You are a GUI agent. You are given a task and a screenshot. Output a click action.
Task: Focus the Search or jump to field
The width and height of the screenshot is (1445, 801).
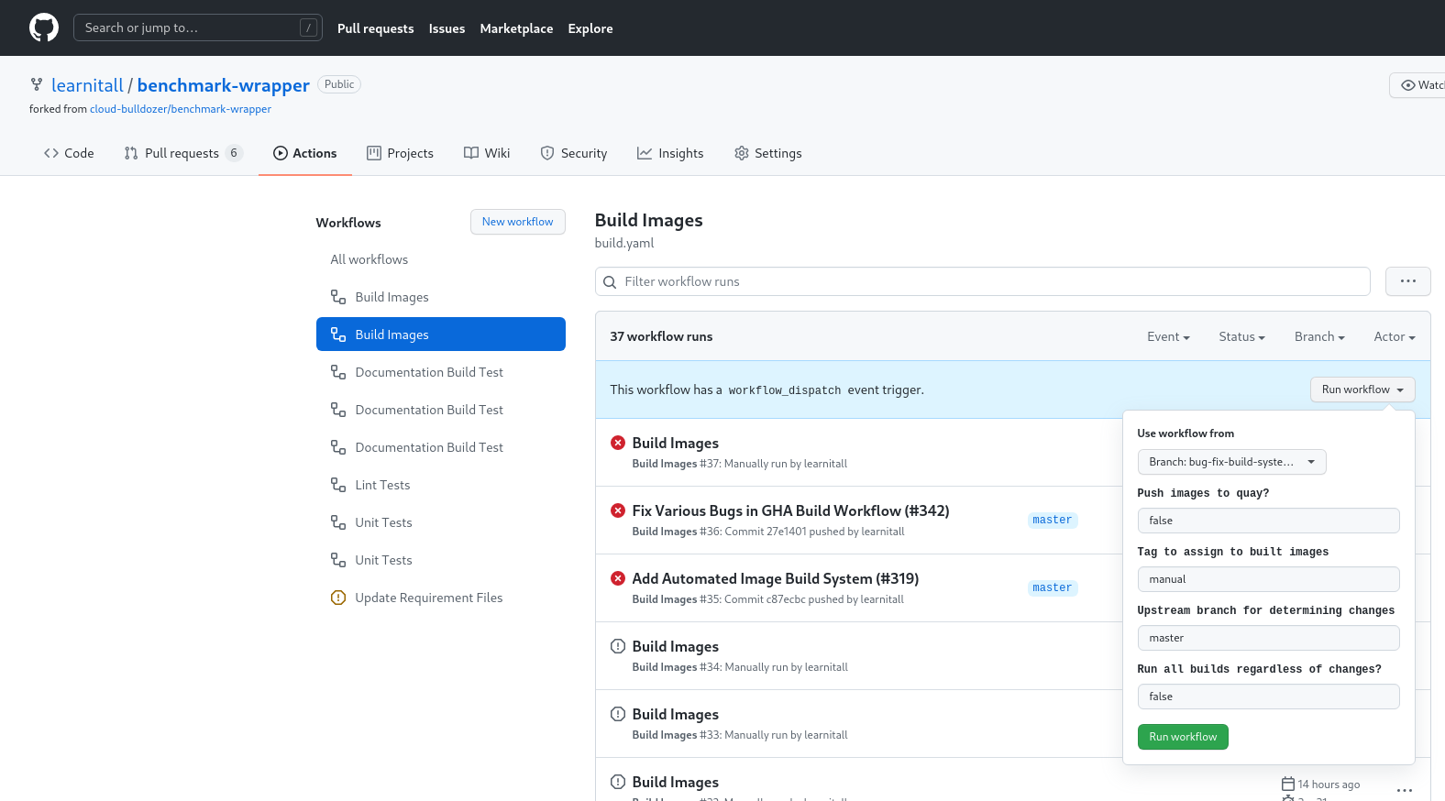coord(197,27)
